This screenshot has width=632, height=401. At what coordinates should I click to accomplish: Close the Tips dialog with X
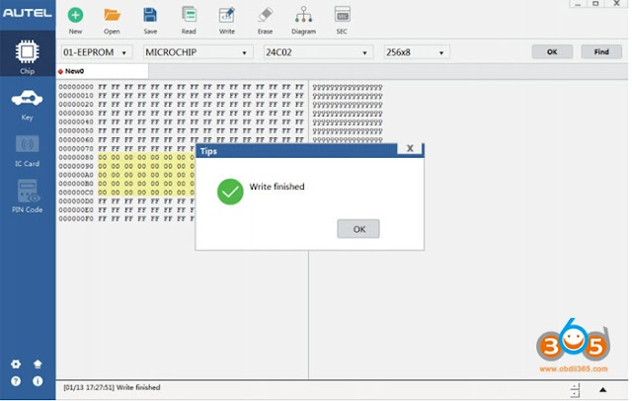[410, 148]
